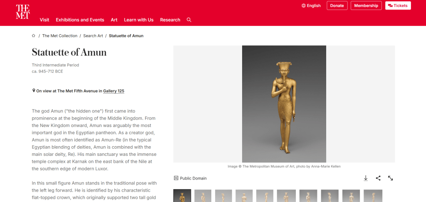Click the home icon in breadcrumb
Image resolution: width=426 pixels, height=202 pixels.
click(x=33, y=36)
